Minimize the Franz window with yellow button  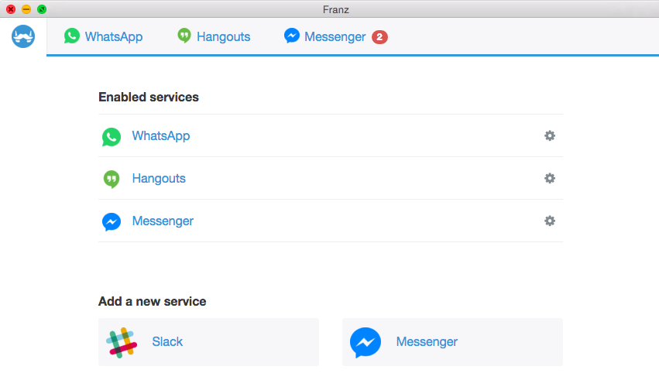click(26, 9)
